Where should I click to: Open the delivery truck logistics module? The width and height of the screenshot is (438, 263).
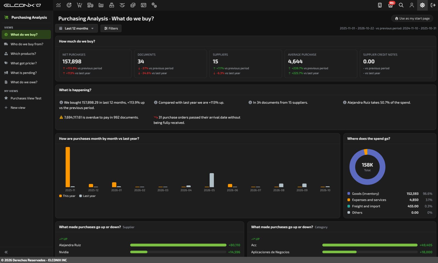click(90, 5)
